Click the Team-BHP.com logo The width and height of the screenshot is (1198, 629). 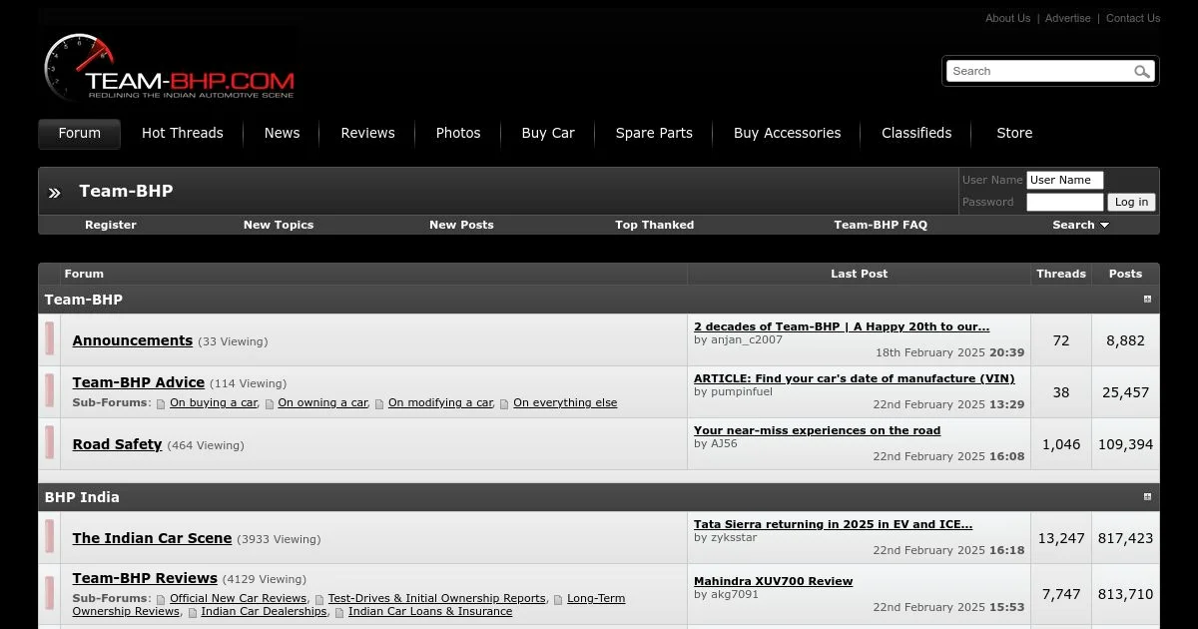[x=170, y=68]
